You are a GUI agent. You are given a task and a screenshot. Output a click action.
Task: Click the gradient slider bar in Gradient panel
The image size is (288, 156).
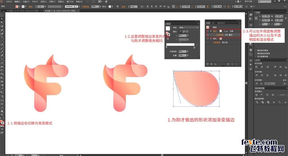pyautogui.click(x=180, y=44)
